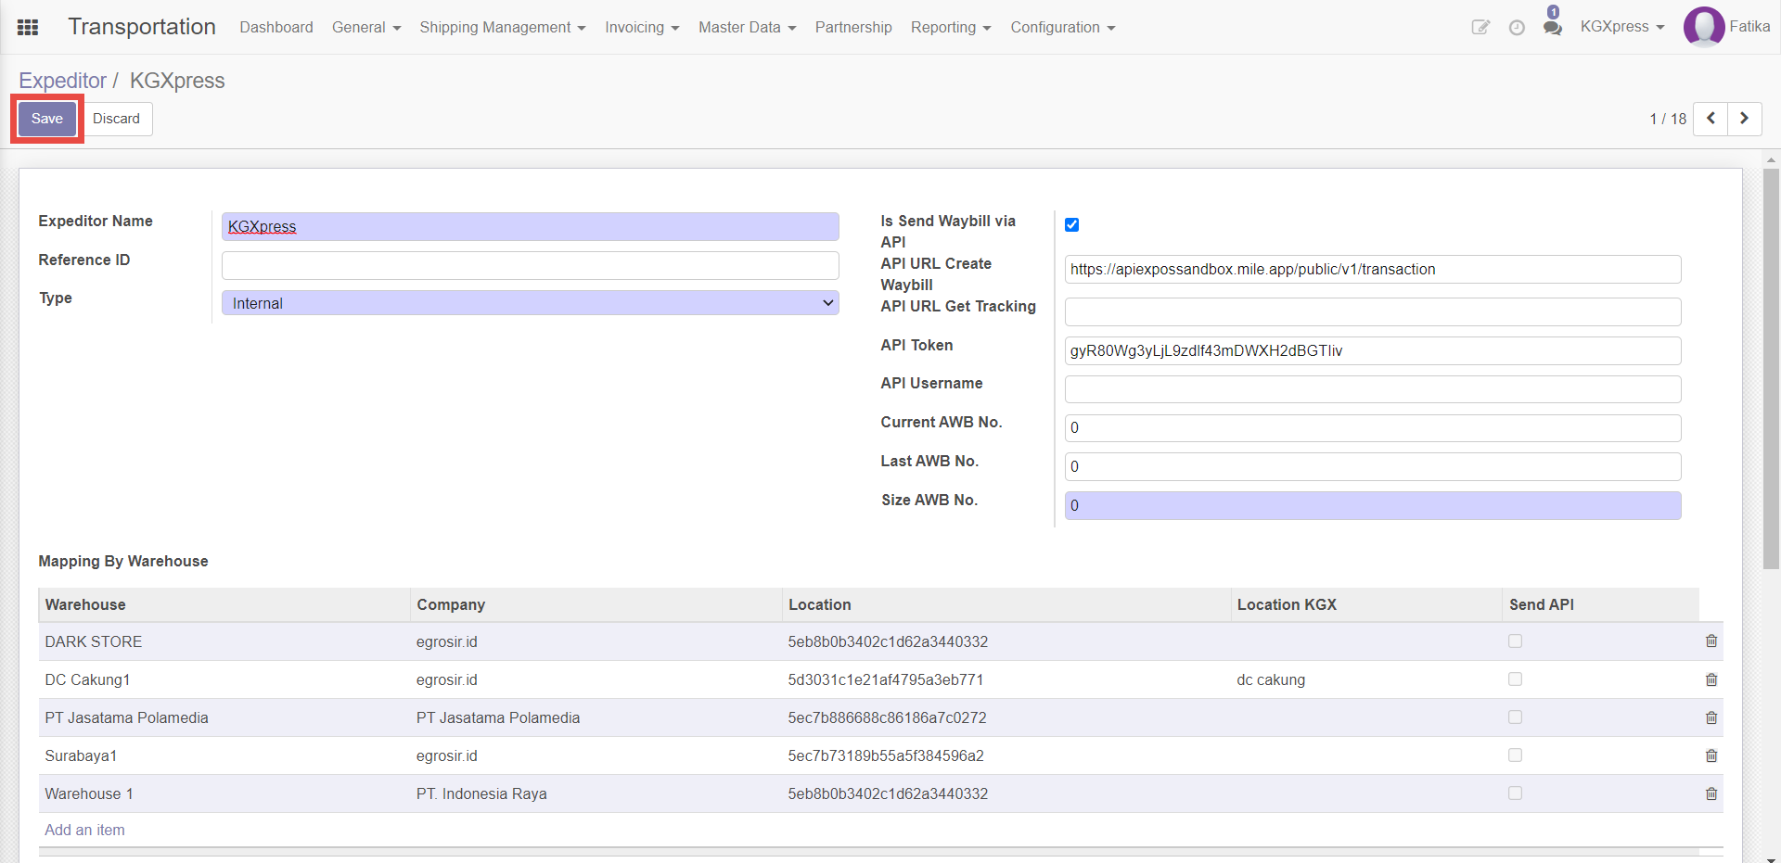This screenshot has width=1781, height=863.
Task: Select the DC Cakung1 warehouse cell
Action: pos(224,679)
